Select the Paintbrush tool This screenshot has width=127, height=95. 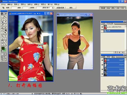(x=5, y=25)
